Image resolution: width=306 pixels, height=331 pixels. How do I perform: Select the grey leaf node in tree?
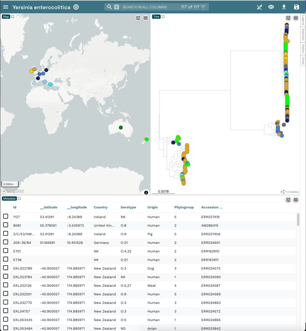click(x=284, y=125)
